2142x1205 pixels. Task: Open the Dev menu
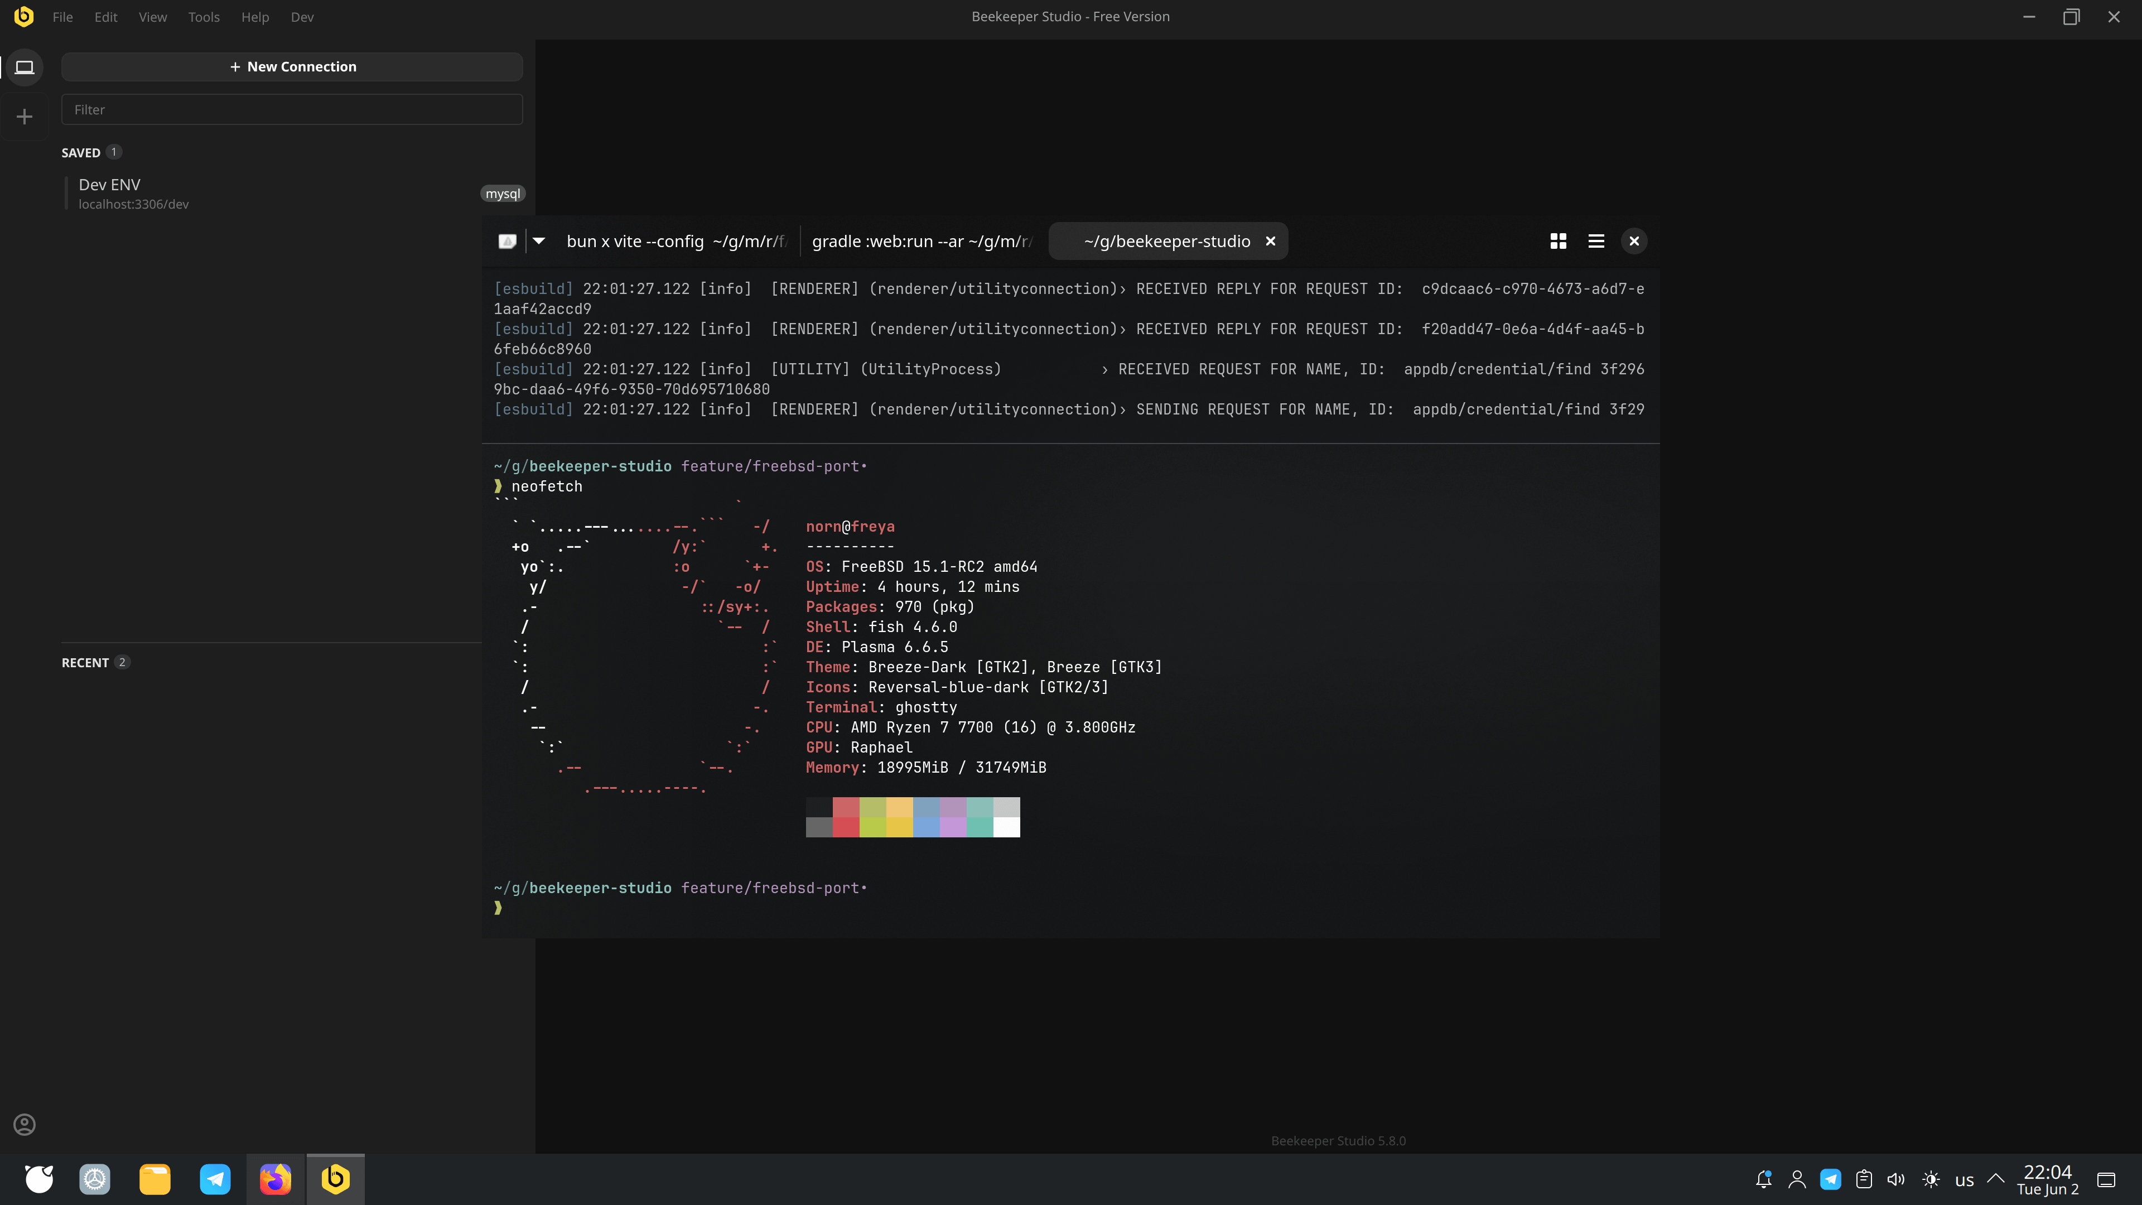303,17
